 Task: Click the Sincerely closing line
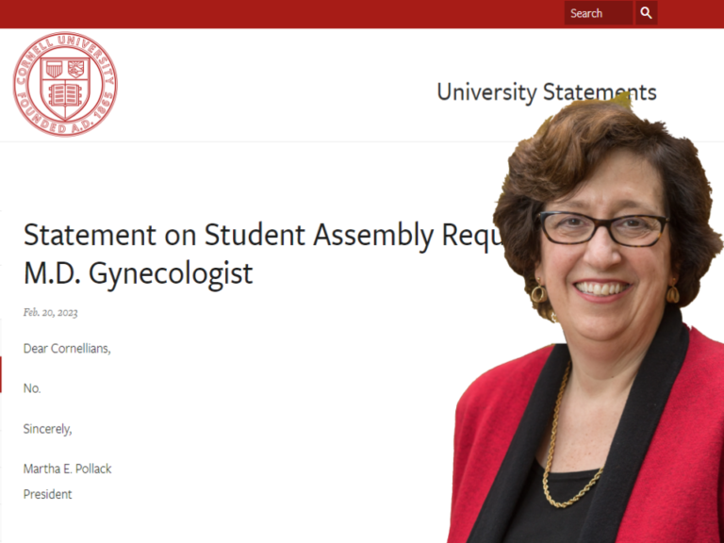47,429
